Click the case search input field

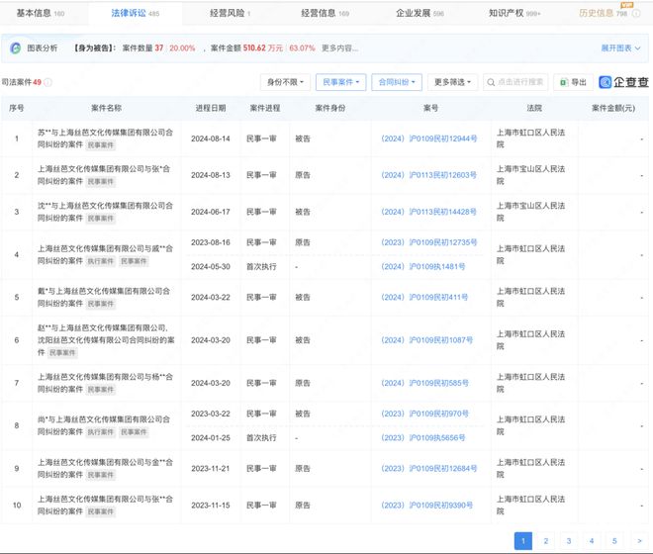pos(515,82)
